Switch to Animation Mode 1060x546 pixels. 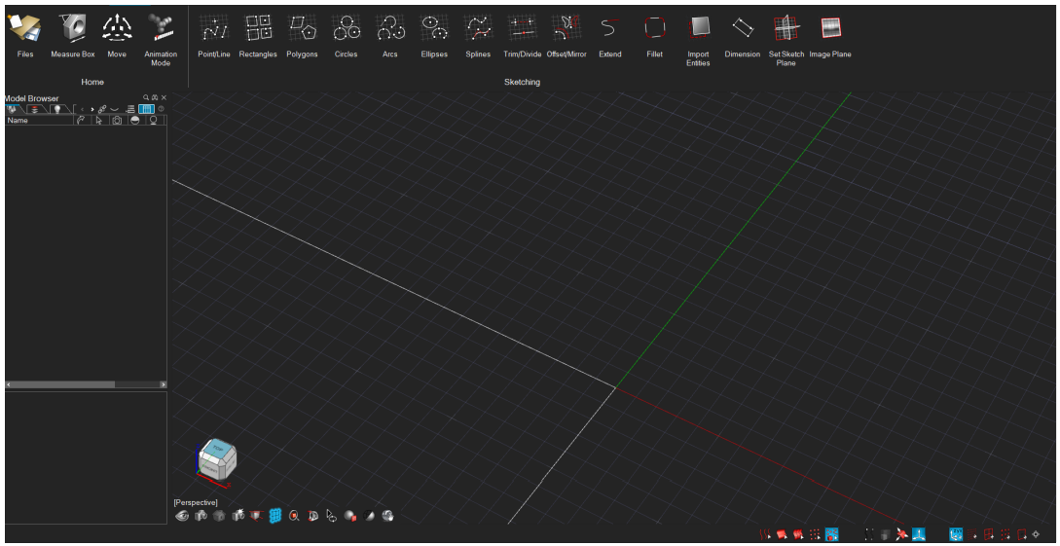[x=161, y=41]
